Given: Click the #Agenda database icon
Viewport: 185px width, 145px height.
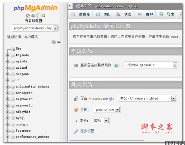Looking at the screenshot, I should click(x=13, y=55).
